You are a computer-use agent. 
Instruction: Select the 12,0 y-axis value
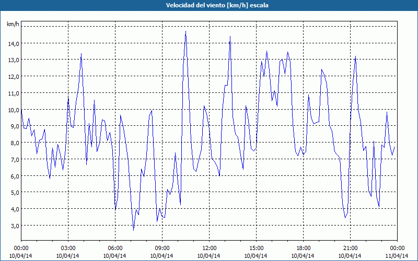pos(14,77)
